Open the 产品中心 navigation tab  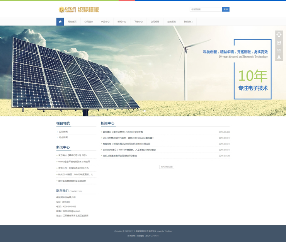[105, 22]
